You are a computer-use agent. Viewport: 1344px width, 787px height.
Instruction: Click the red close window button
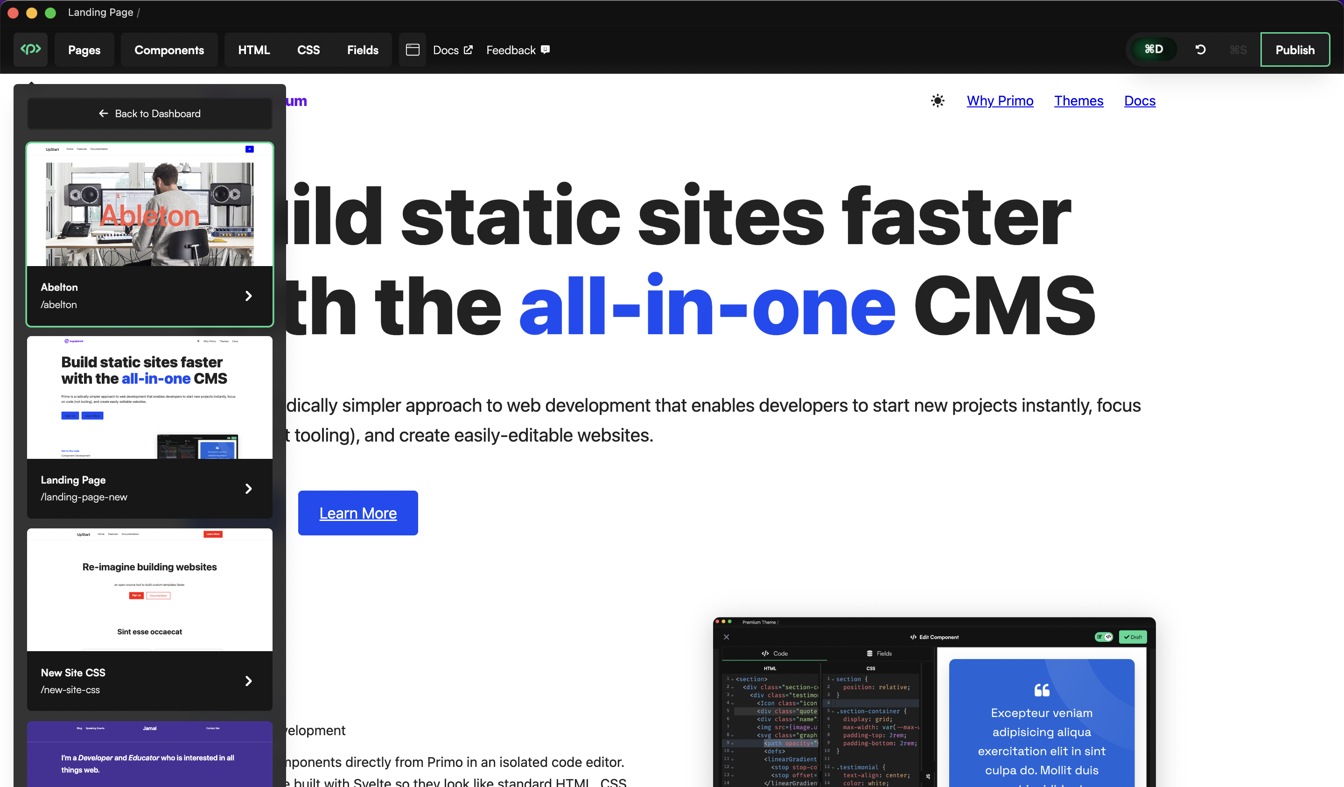click(x=14, y=13)
